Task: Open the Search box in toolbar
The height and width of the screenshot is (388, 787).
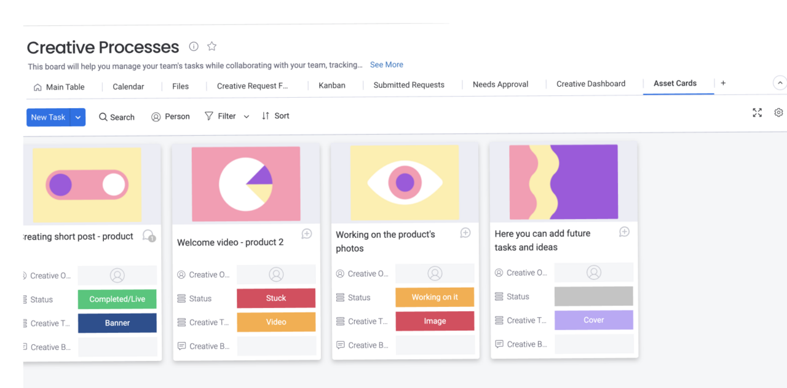Action: pyautogui.click(x=117, y=117)
